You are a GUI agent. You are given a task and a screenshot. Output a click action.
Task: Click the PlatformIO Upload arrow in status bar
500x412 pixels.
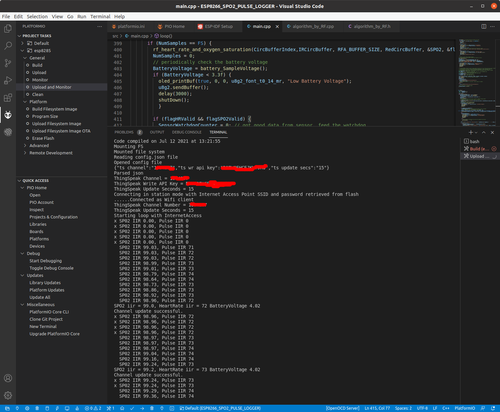142,408
